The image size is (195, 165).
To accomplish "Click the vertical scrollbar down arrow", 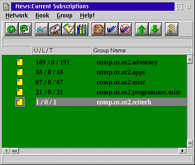I will [190, 143].
